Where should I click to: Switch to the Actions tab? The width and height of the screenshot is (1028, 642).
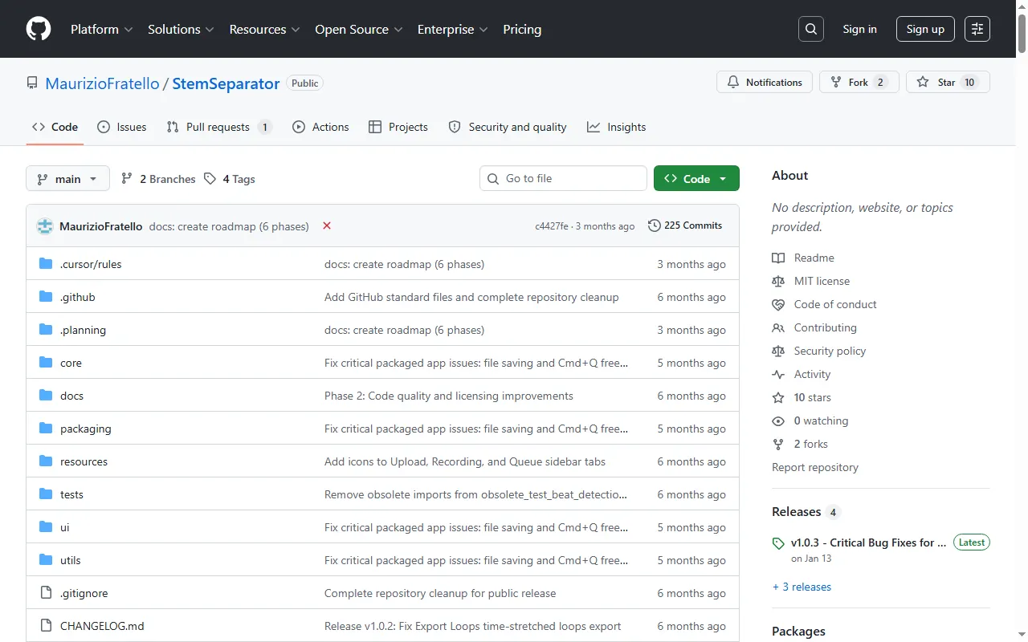(320, 127)
